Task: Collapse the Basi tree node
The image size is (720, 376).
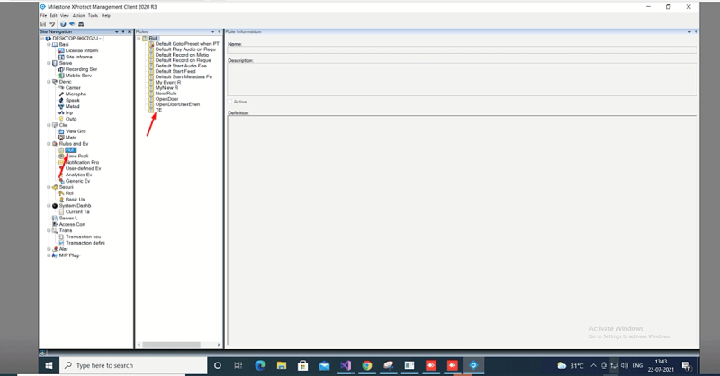Action: click(49, 45)
